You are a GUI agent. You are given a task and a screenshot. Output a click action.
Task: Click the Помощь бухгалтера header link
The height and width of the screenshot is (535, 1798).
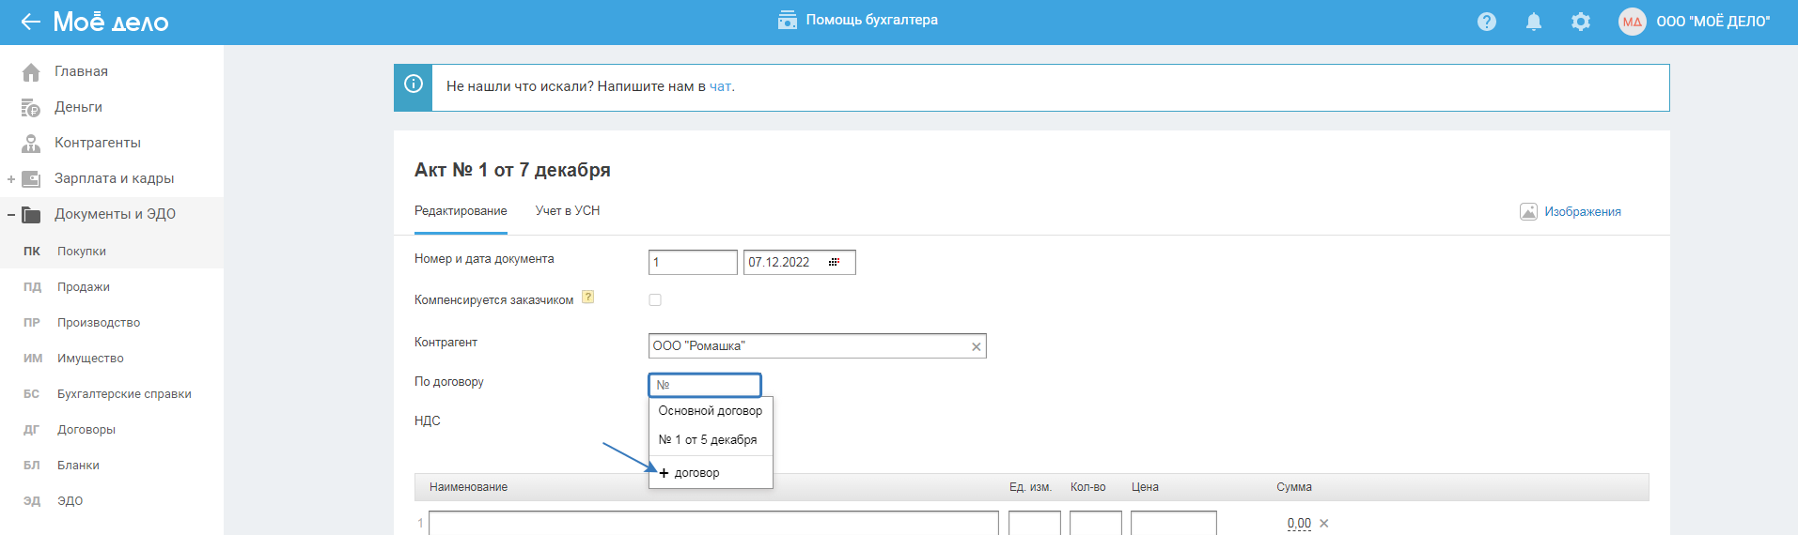tap(858, 20)
